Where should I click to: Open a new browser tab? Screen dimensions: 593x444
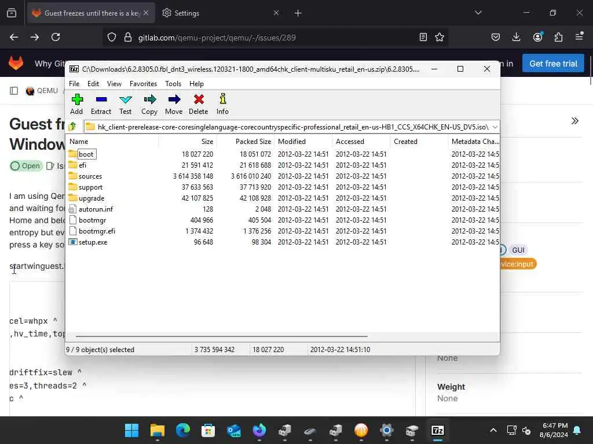(298, 13)
